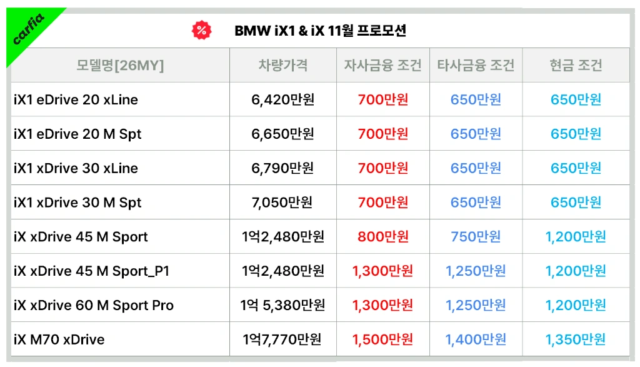The width and height of the screenshot is (640, 367).
Task: Click the 1억 5,380만원 price cell
Action: click(x=282, y=305)
